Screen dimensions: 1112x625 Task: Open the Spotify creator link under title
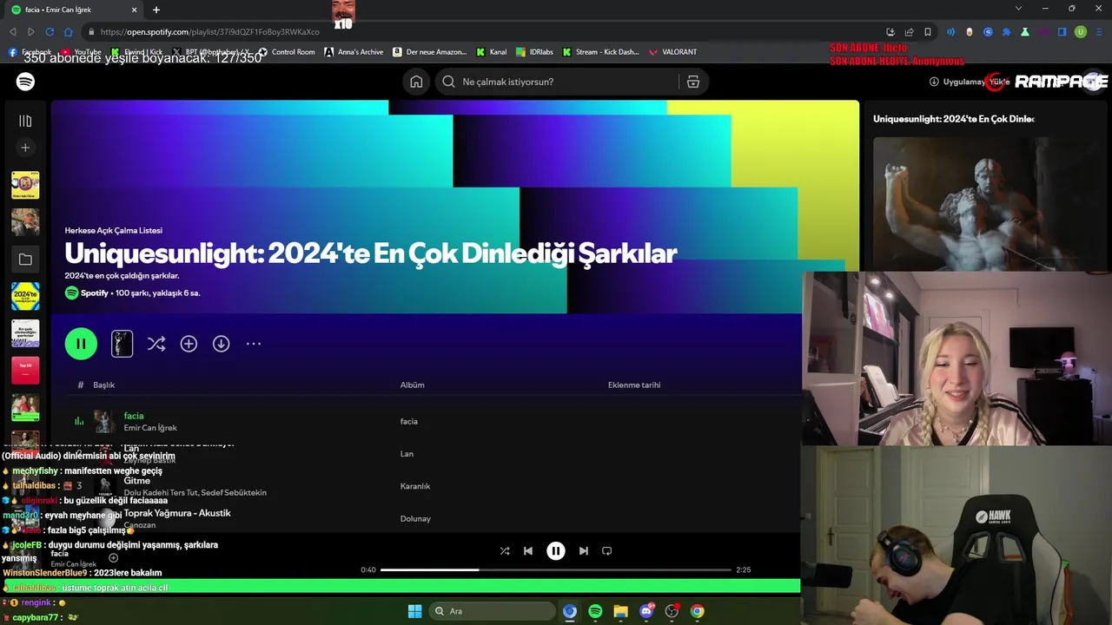[95, 293]
